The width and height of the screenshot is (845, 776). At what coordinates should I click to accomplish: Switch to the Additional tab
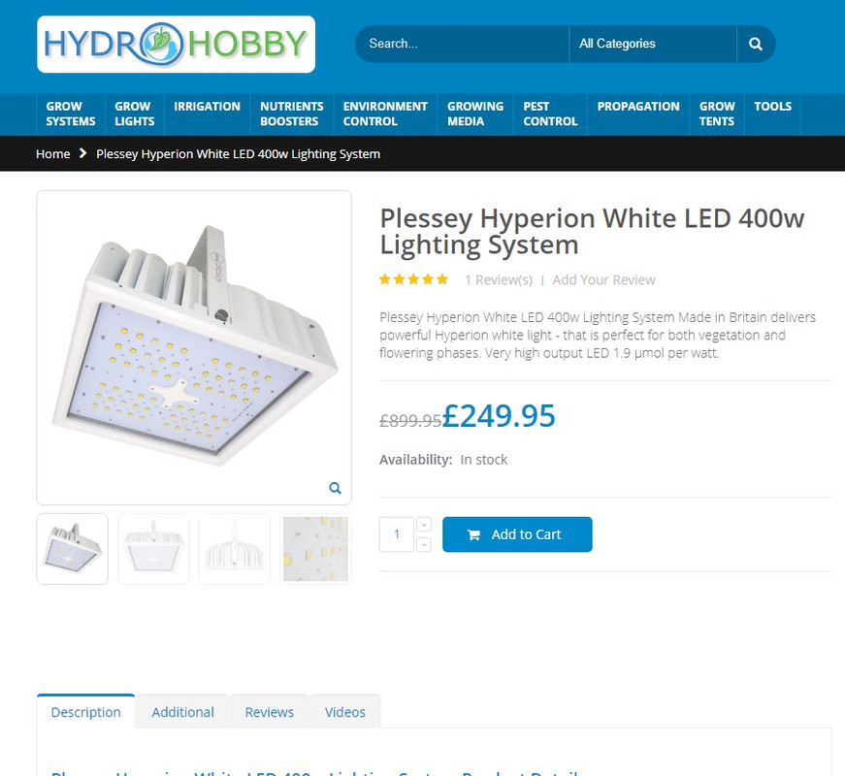click(182, 712)
